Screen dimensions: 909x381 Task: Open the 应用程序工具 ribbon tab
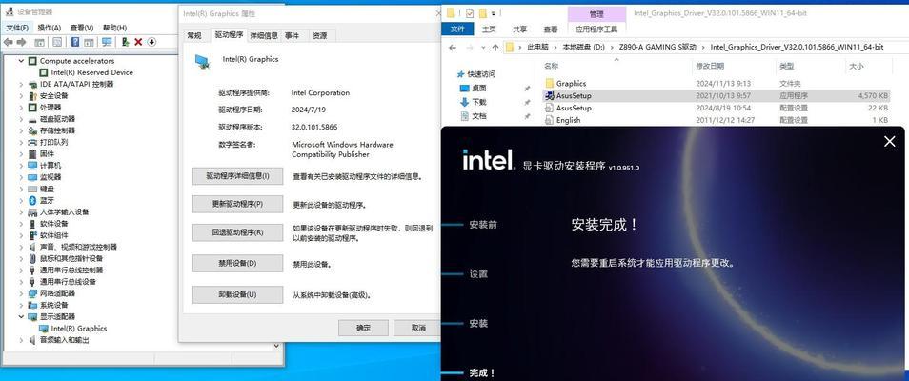click(x=596, y=29)
